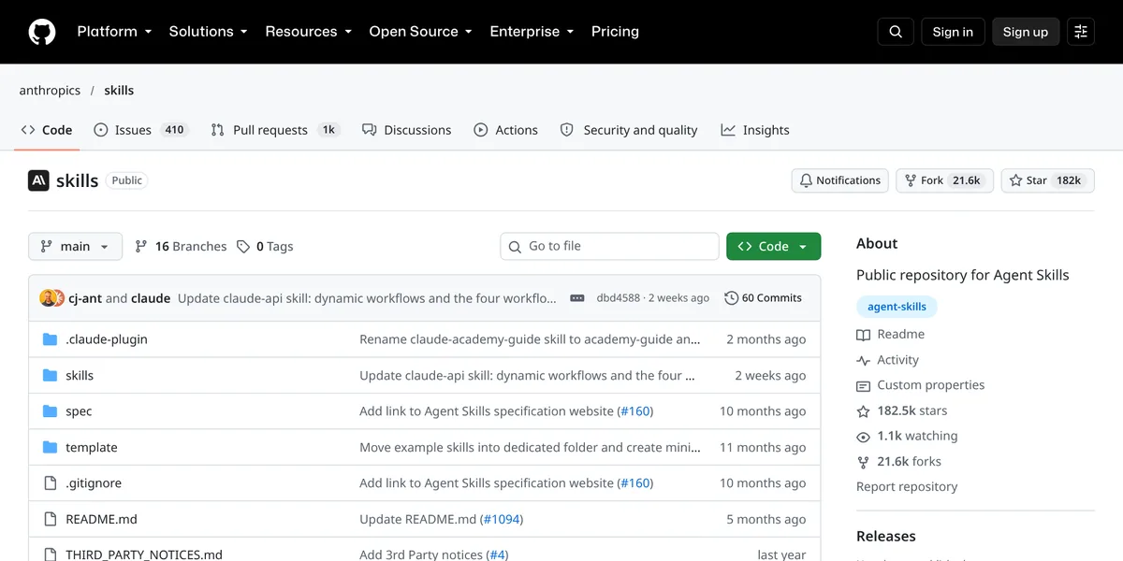Expand the Platform menu
Screen dimensions: 1123x561
(x=114, y=32)
